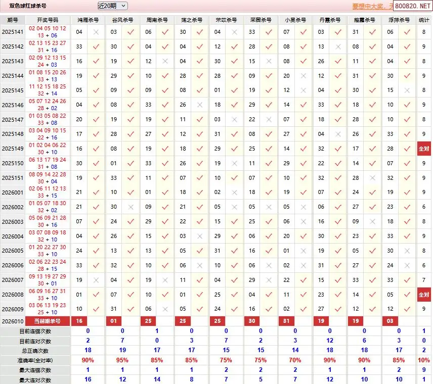Click the X mark for 鸿雁杀号 in row 2025141
The height and width of the screenshot is (384, 433).
[96, 32]
